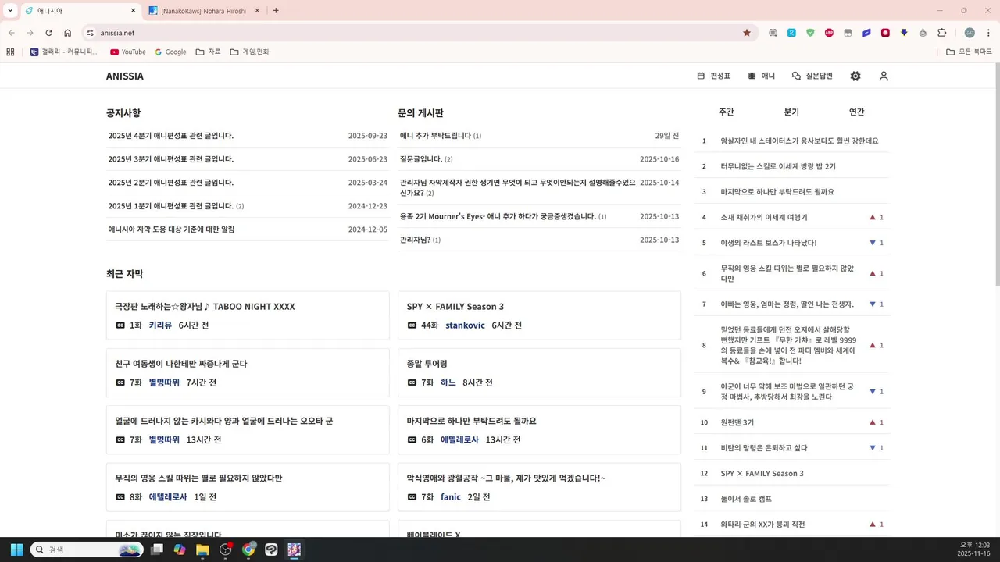
Task: Open Chrome three-dot menu
Action: pyautogui.click(x=988, y=33)
